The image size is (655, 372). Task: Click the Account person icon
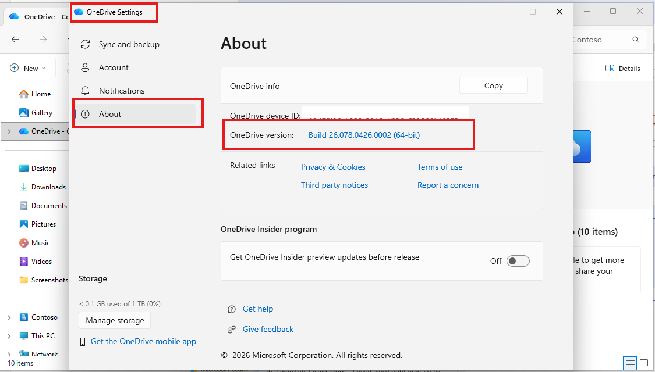[85, 67]
